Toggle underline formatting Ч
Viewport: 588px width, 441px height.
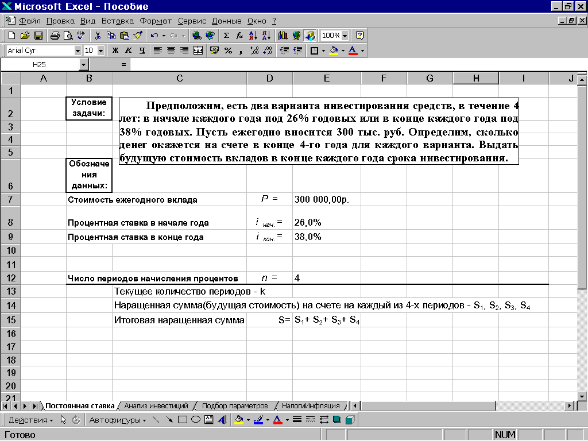point(142,51)
